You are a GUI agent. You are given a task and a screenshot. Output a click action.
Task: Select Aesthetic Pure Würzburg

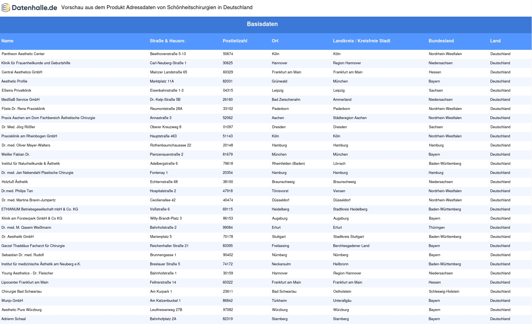(x=22, y=310)
